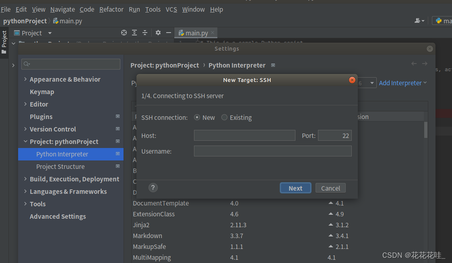The width and height of the screenshot is (452, 263).
Task: Open the Plugins settings page
Action: pyautogui.click(x=41, y=117)
